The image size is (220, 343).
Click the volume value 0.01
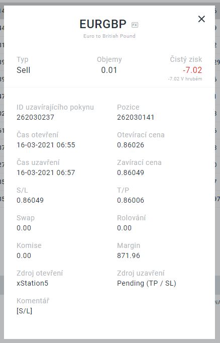(x=109, y=70)
